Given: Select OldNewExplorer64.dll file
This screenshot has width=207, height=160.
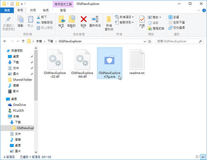Looking at the screenshot, I should pyautogui.click(x=82, y=64).
